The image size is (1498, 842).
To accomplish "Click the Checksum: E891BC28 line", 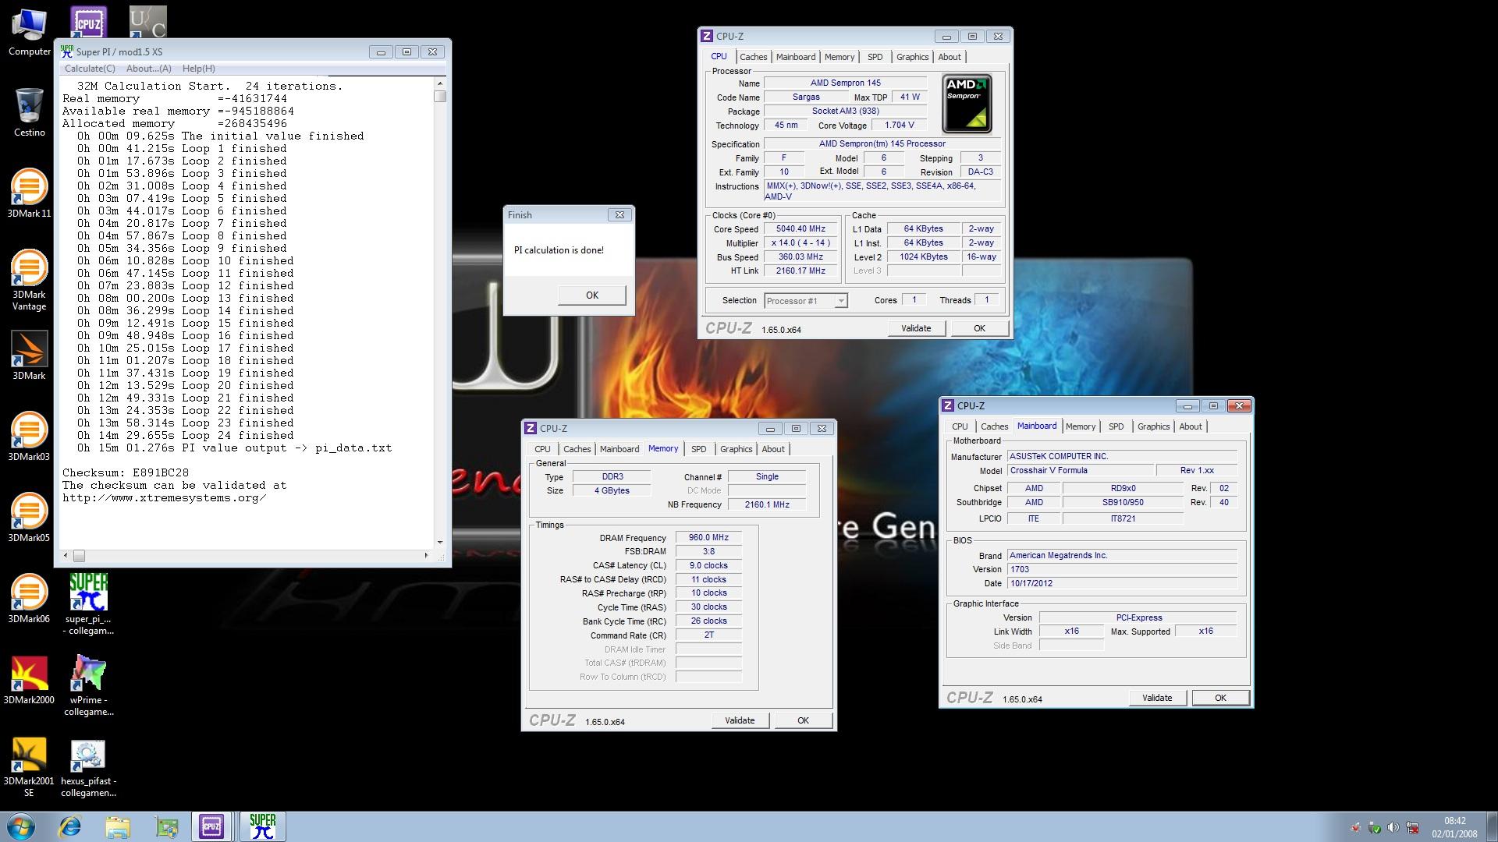I will [x=126, y=472].
